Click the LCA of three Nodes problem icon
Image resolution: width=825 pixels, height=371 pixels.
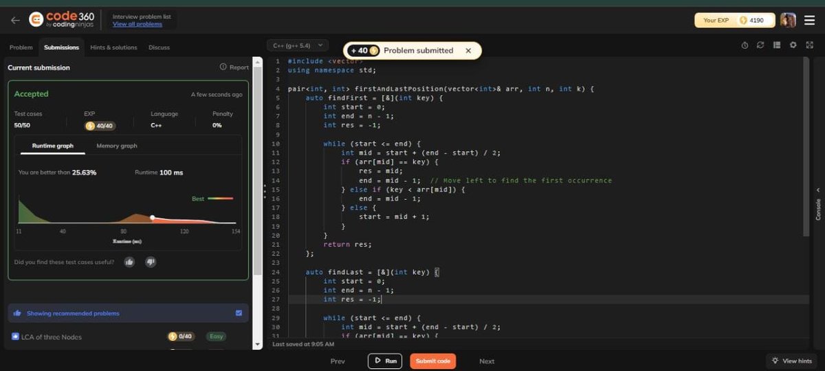15,337
